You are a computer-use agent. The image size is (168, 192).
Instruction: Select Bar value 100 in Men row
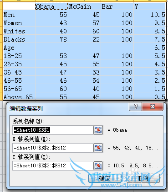pyautogui.click(x=117, y=15)
